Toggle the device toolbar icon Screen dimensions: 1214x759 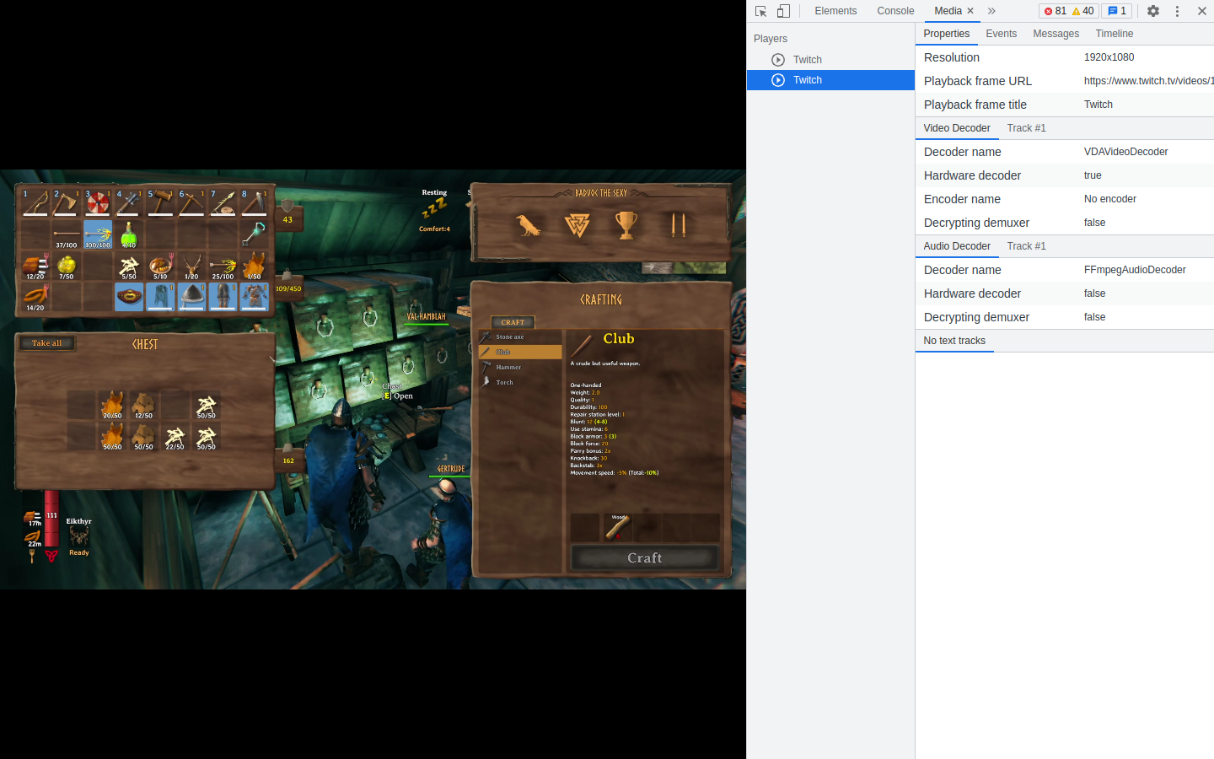783,11
